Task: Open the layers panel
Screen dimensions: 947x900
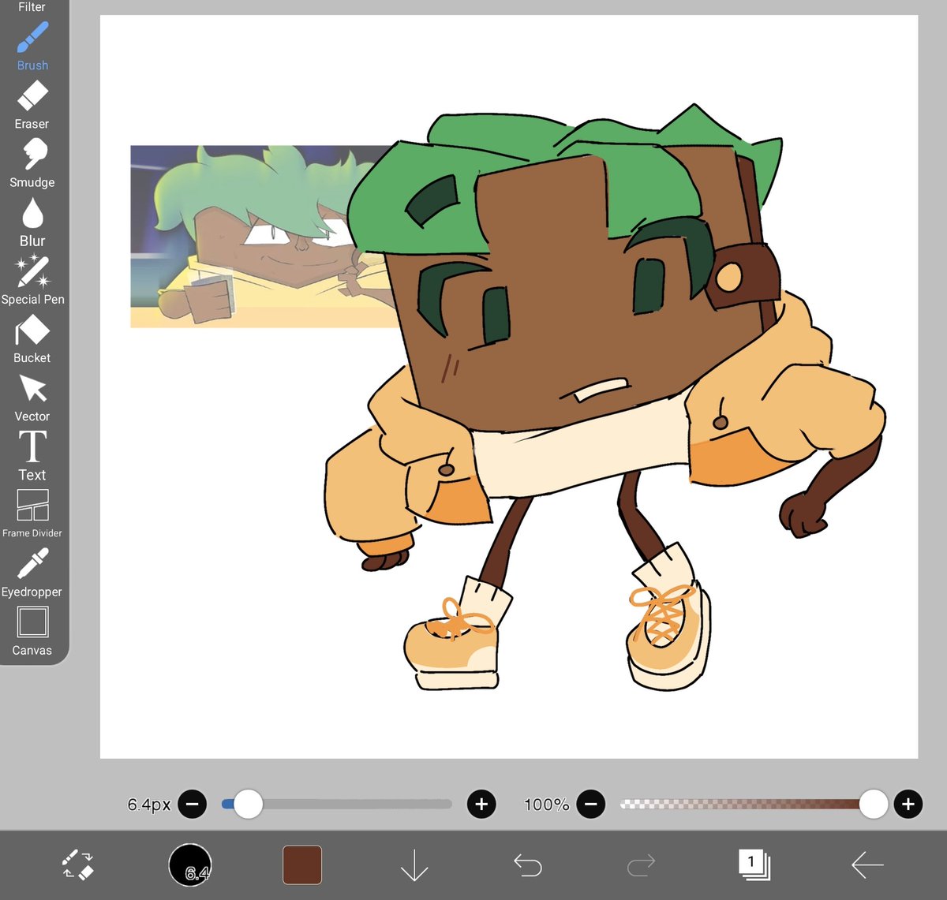Action: [x=754, y=865]
